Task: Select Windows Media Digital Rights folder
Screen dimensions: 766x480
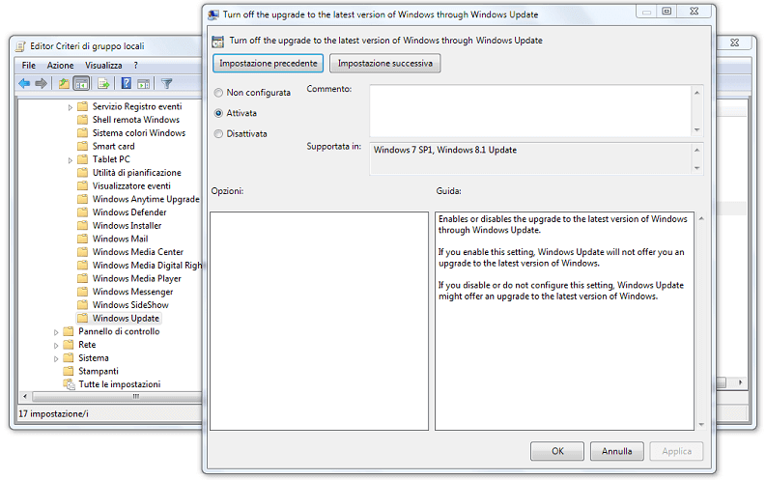Action: [147, 266]
